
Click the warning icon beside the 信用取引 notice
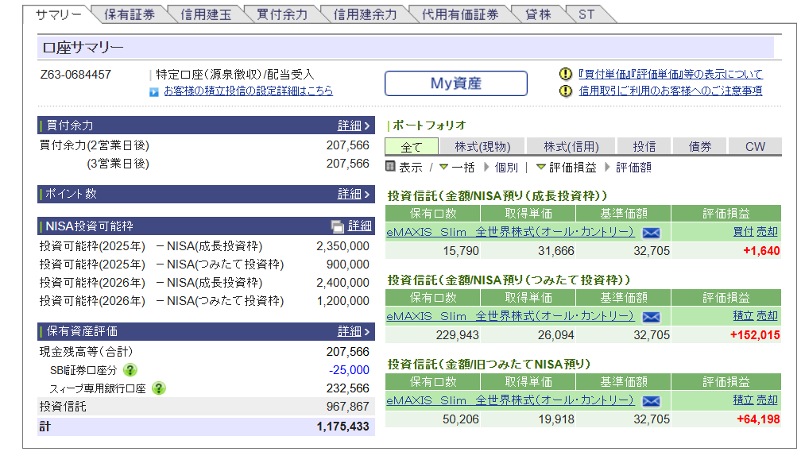click(x=565, y=91)
